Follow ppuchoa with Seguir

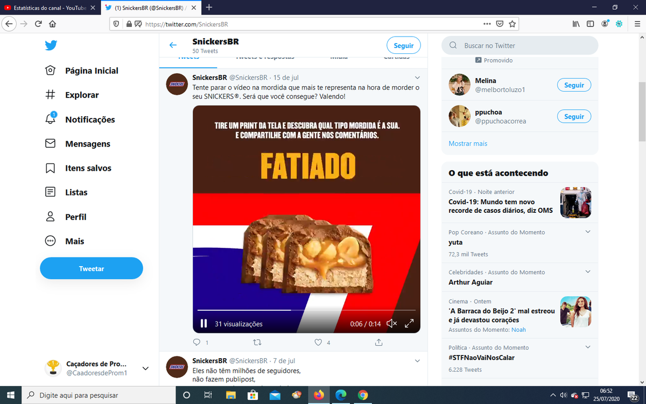click(574, 116)
